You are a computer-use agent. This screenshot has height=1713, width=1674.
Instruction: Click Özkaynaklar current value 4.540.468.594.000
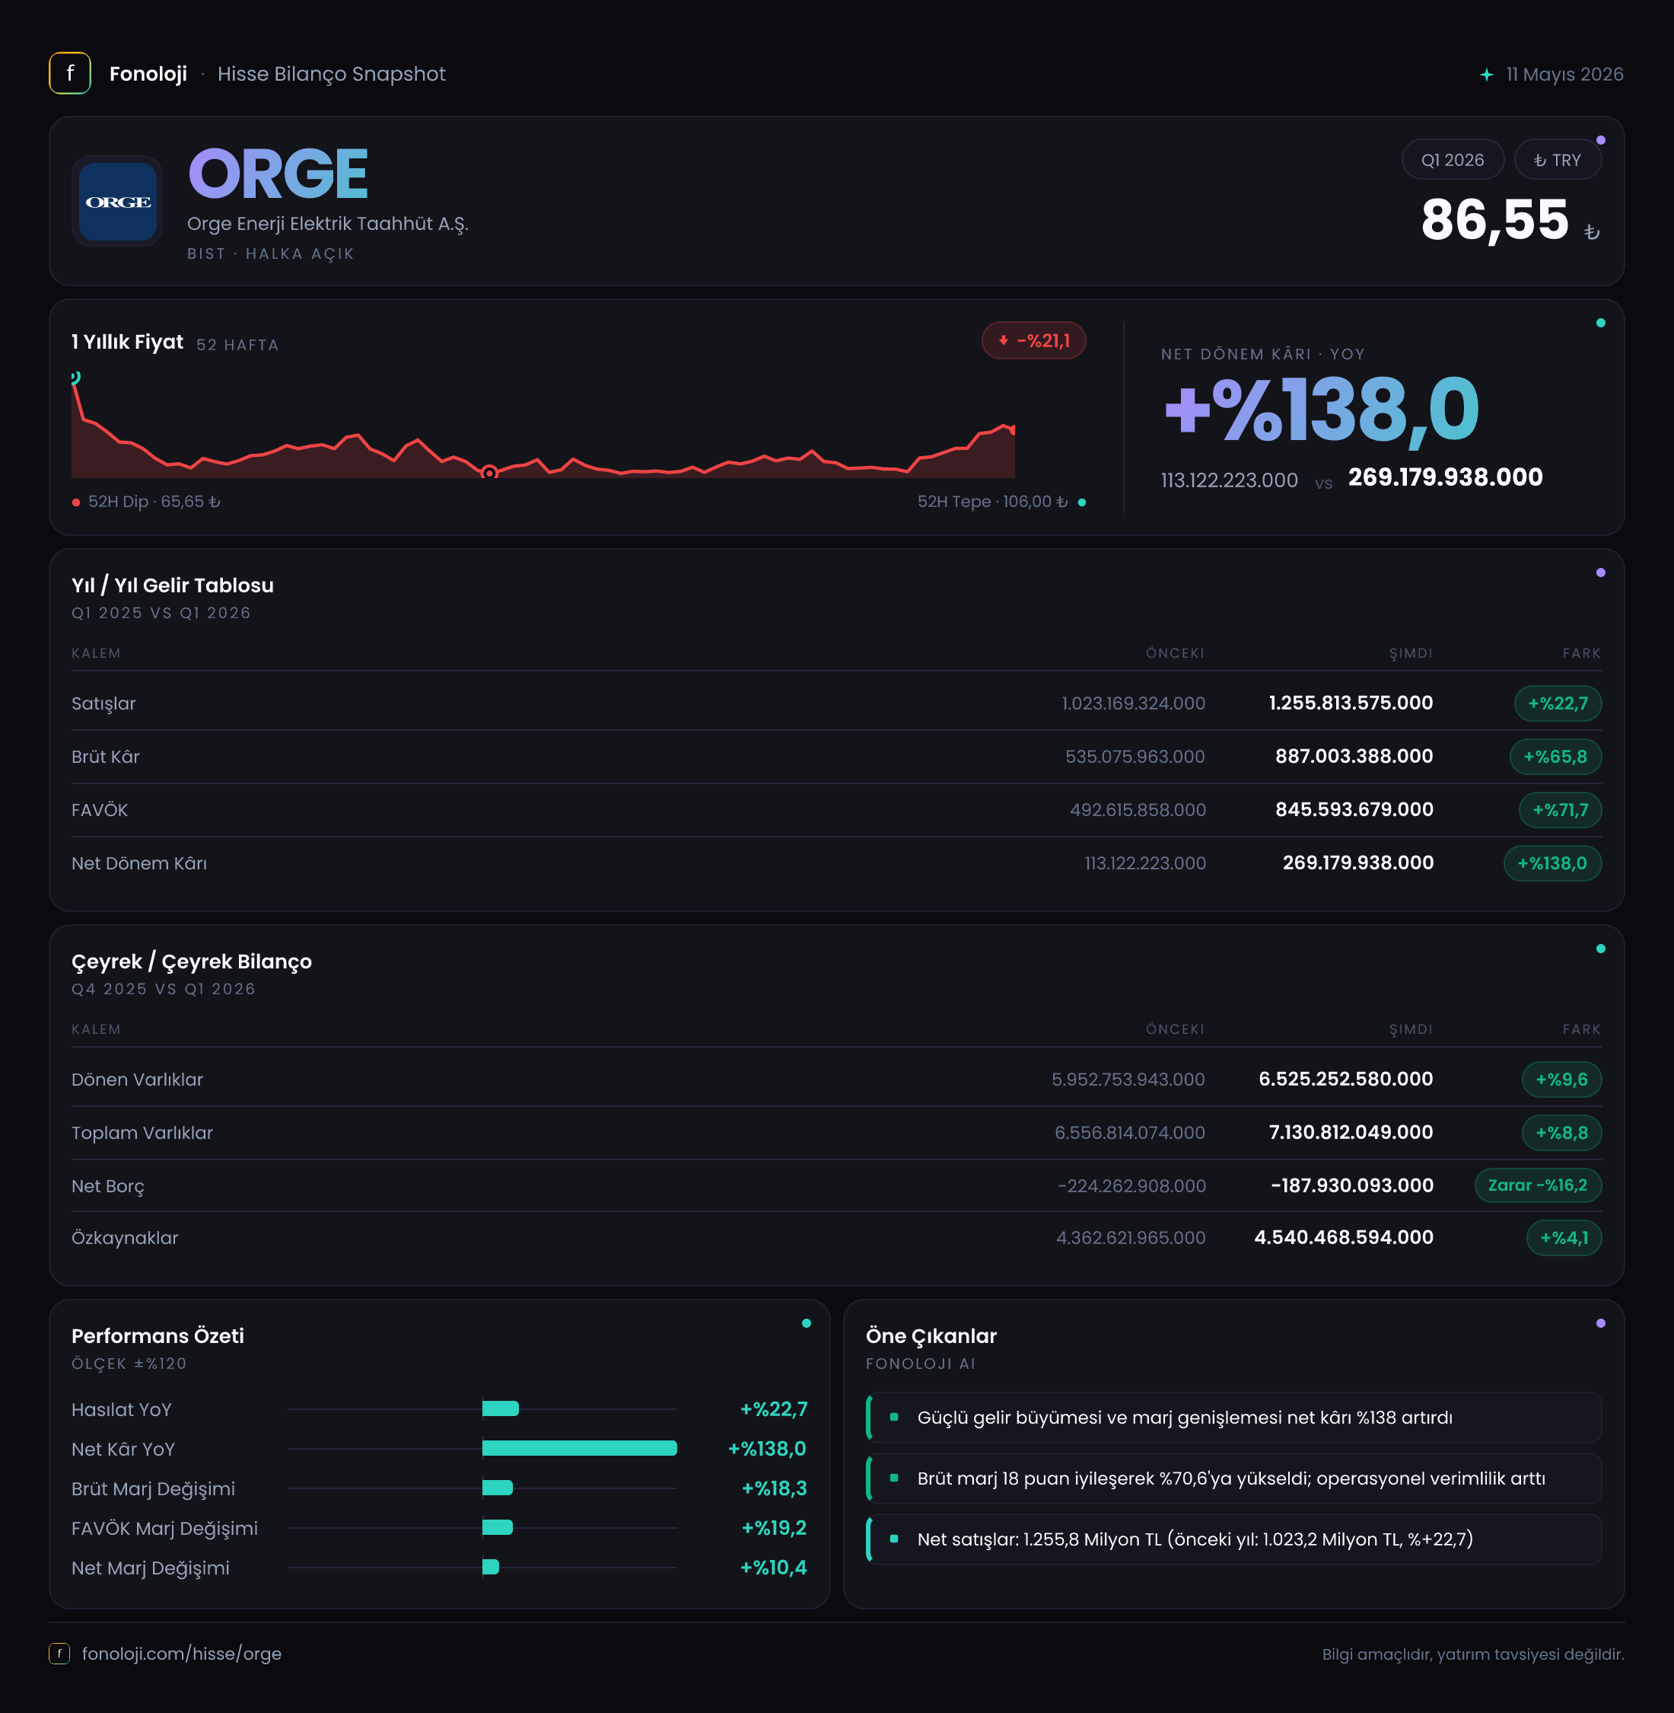coord(1344,1237)
